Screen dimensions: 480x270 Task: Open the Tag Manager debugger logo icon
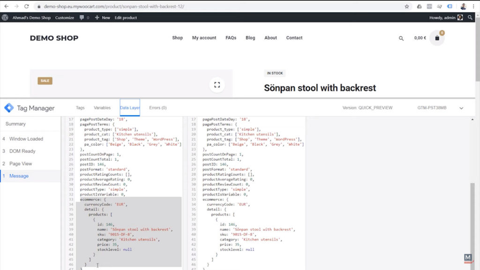click(8, 107)
